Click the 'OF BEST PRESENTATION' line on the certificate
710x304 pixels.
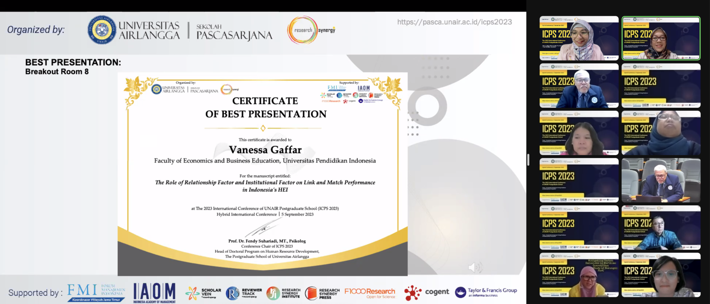point(266,114)
